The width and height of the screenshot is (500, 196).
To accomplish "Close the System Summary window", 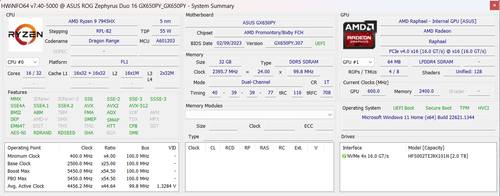I will 495,5.
